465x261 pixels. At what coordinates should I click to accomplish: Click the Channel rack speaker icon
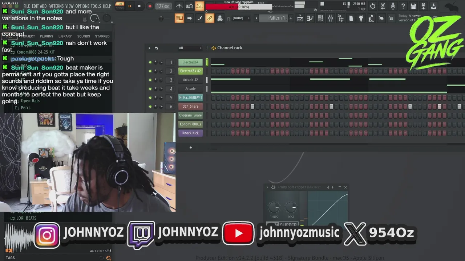click(x=214, y=48)
